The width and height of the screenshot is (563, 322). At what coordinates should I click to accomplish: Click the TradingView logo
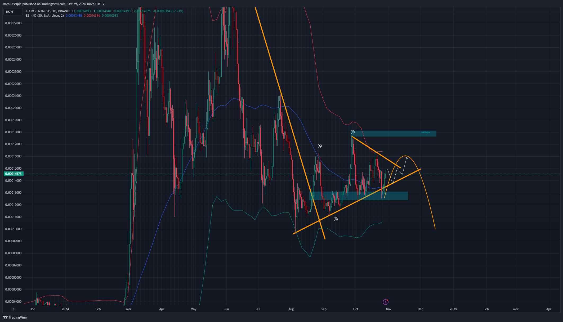(15, 317)
